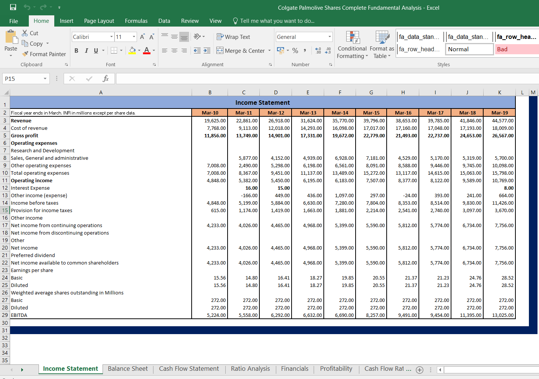This screenshot has width=539, height=379.
Task: Open the Balance Sheet sheet
Action: pos(128,369)
